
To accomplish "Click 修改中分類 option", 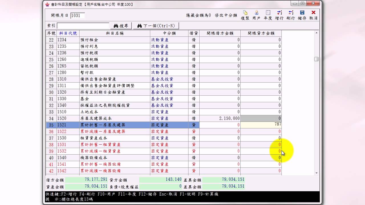I will (226, 15).
